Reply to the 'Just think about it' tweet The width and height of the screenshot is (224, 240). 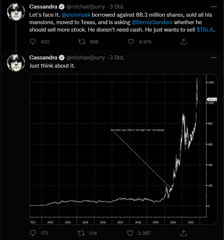click(x=33, y=233)
